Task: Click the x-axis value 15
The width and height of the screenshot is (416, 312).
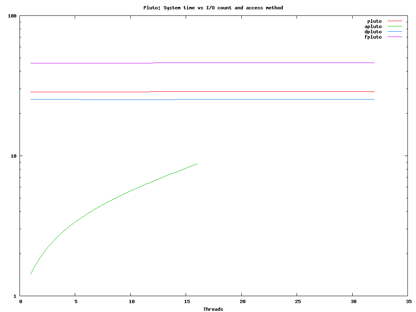Action: pos(187,301)
